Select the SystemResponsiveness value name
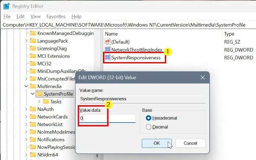The height and width of the screenshot is (160, 256). (136, 58)
